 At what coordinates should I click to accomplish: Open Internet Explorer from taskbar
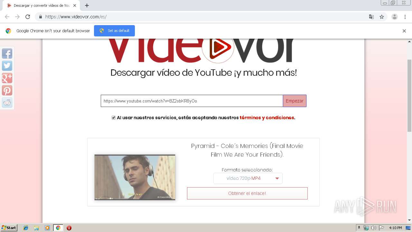pos(26,228)
